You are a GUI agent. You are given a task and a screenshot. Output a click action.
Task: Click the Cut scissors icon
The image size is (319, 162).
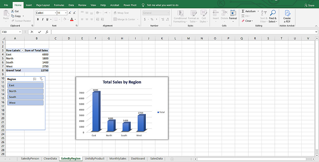(x=12, y=11)
